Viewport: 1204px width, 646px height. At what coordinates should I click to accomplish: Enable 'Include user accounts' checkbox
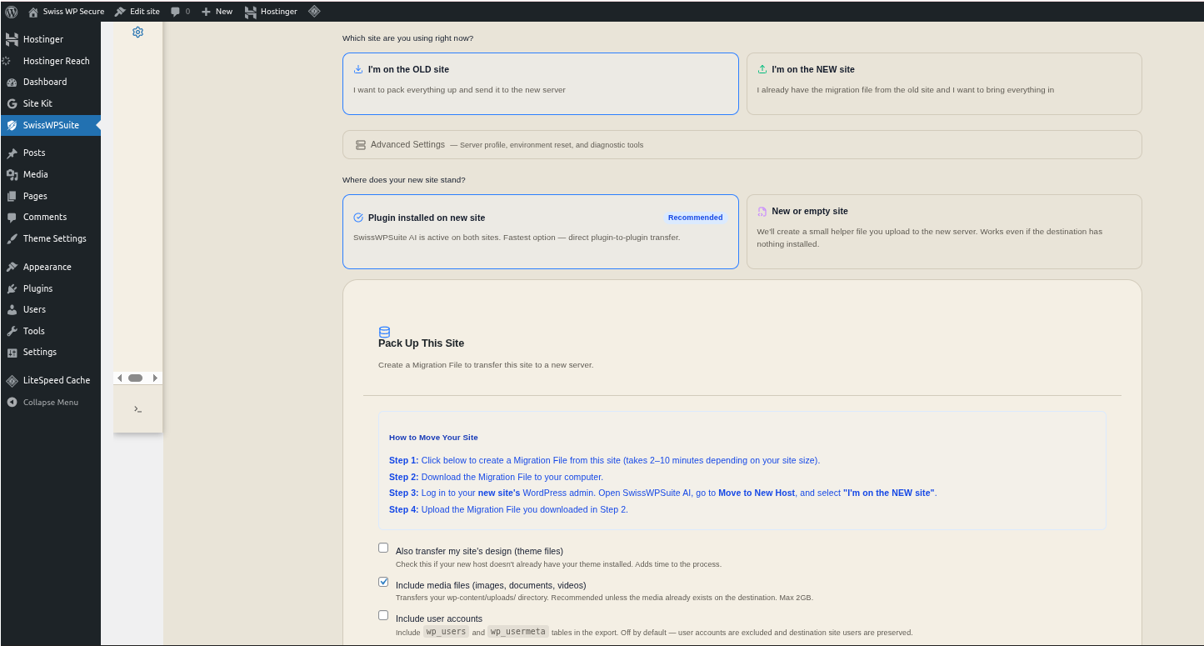click(x=383, y=616)
